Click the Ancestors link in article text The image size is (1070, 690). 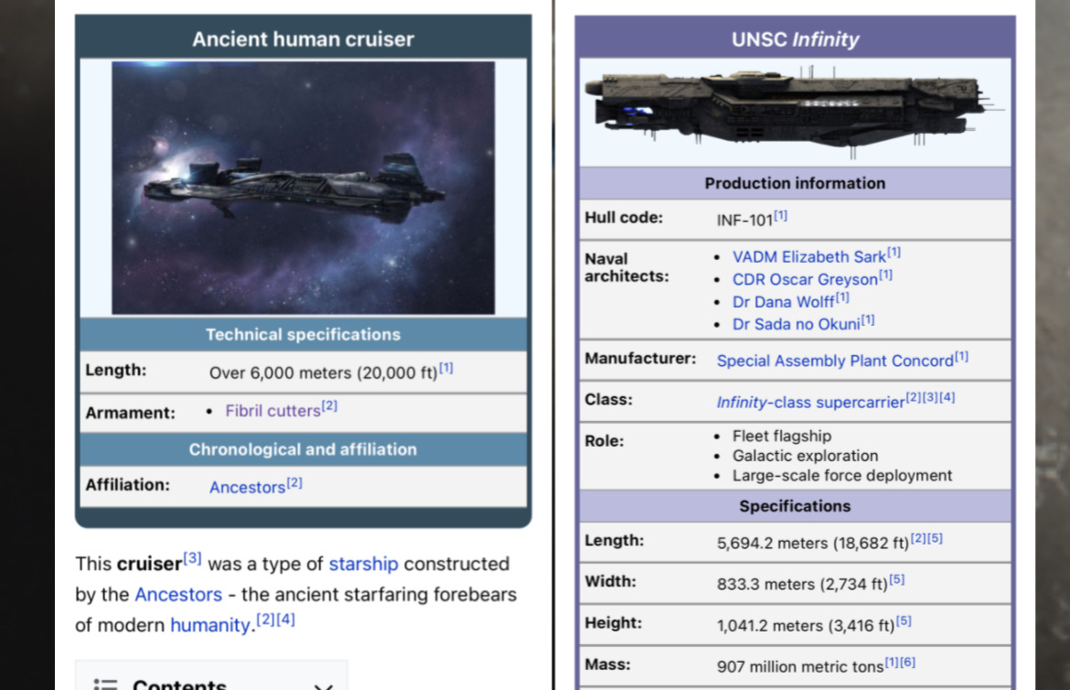[178, 595]
